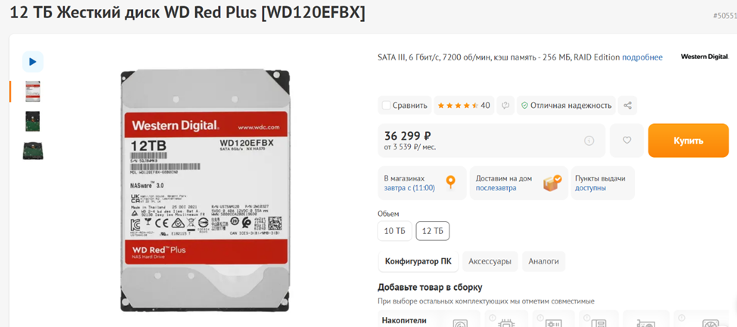Play the product video preview

pos(33,61)
